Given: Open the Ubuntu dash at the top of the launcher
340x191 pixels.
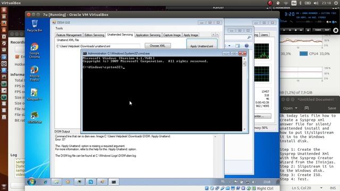Looking at the screenshot, I should tap(4, 10).
